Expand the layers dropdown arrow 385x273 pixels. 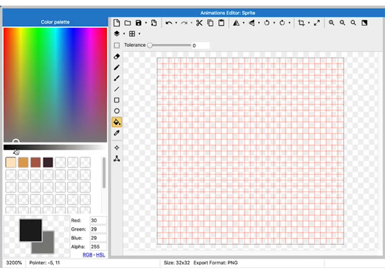[124, 34]
